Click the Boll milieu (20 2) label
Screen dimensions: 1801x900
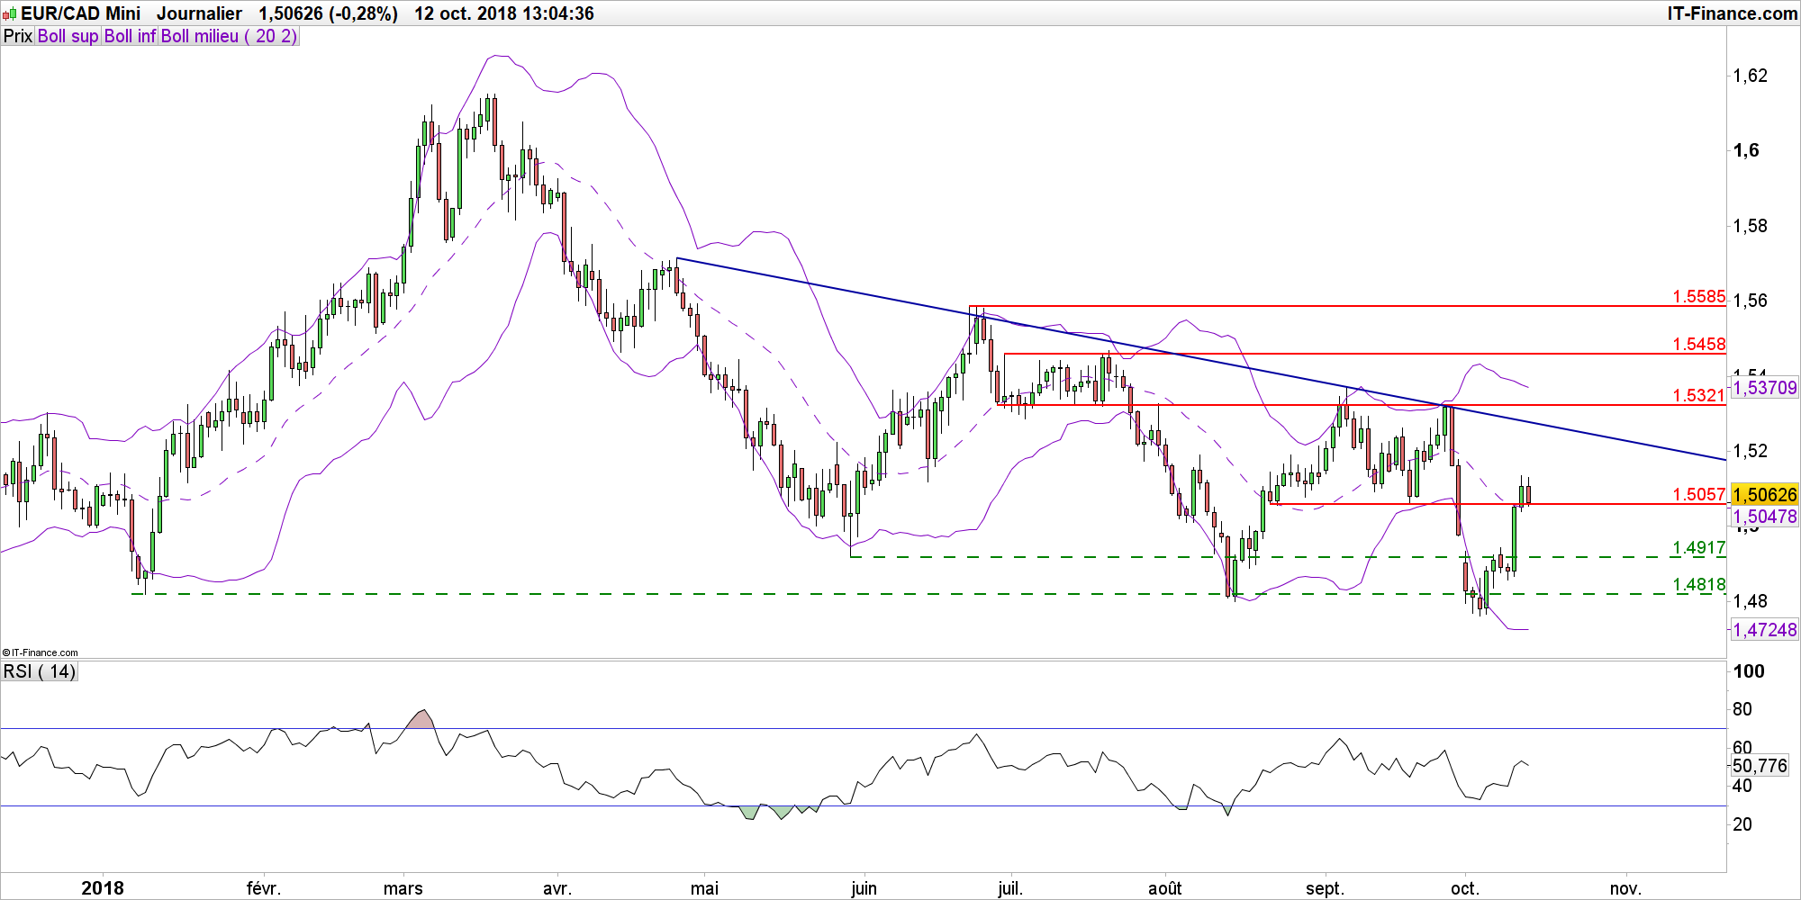click(229, 37)
